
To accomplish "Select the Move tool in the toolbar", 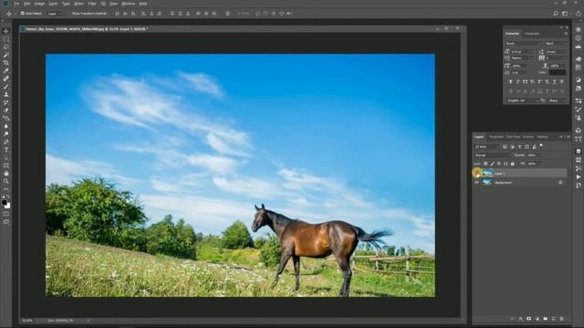I will (6, 31).
